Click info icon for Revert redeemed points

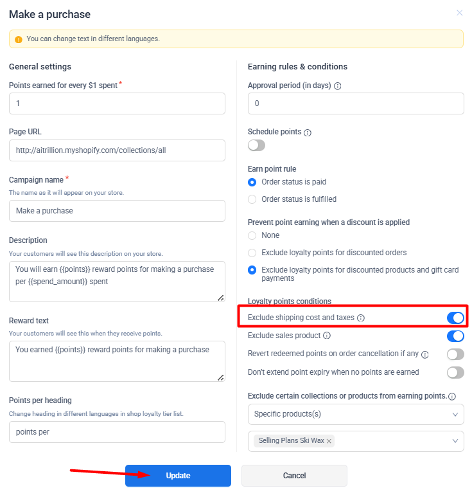[x=425, y=354]
